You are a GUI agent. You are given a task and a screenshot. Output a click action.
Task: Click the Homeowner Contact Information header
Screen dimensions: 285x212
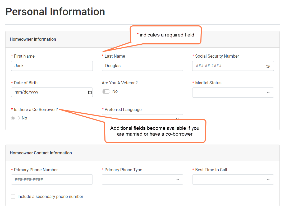click(x=41, y=153)
